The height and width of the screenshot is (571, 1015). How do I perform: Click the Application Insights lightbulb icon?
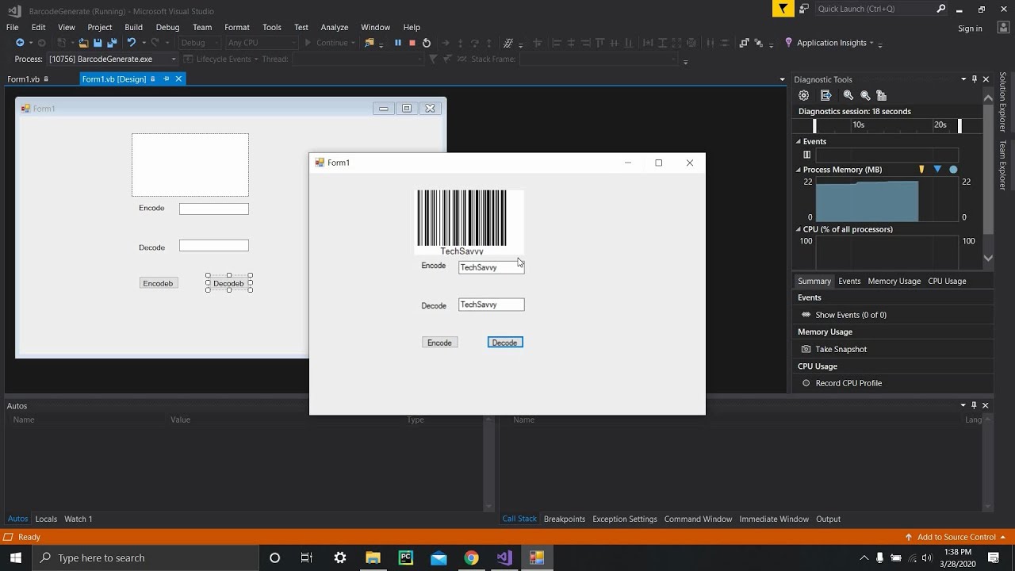(788, 43)
